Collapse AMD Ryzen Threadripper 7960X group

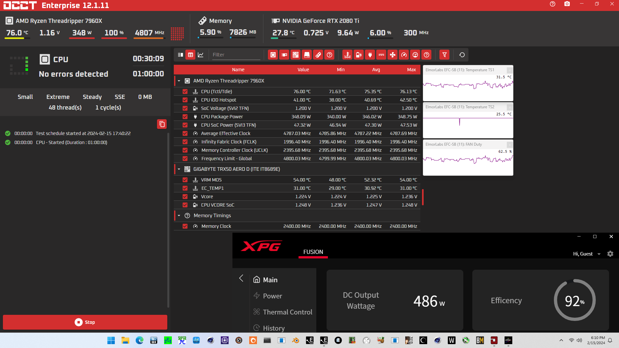coord(179,81)
